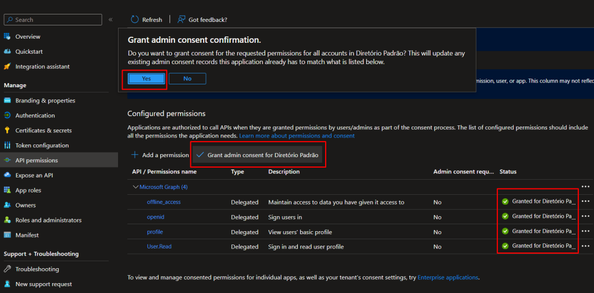Confirm consent with the Yes button
594x293 pixels.
click(146, 79)
